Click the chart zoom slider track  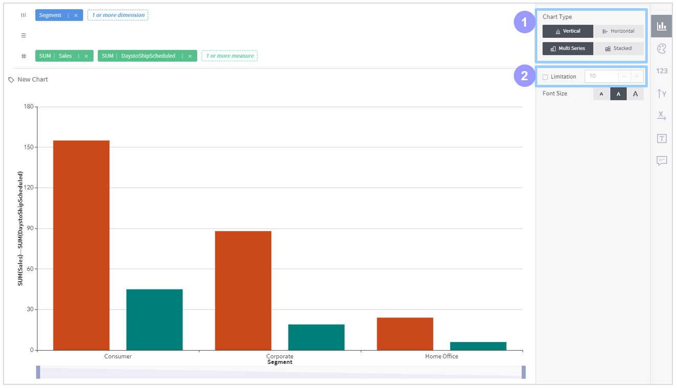pyautogui.click(x=281, y=372)
